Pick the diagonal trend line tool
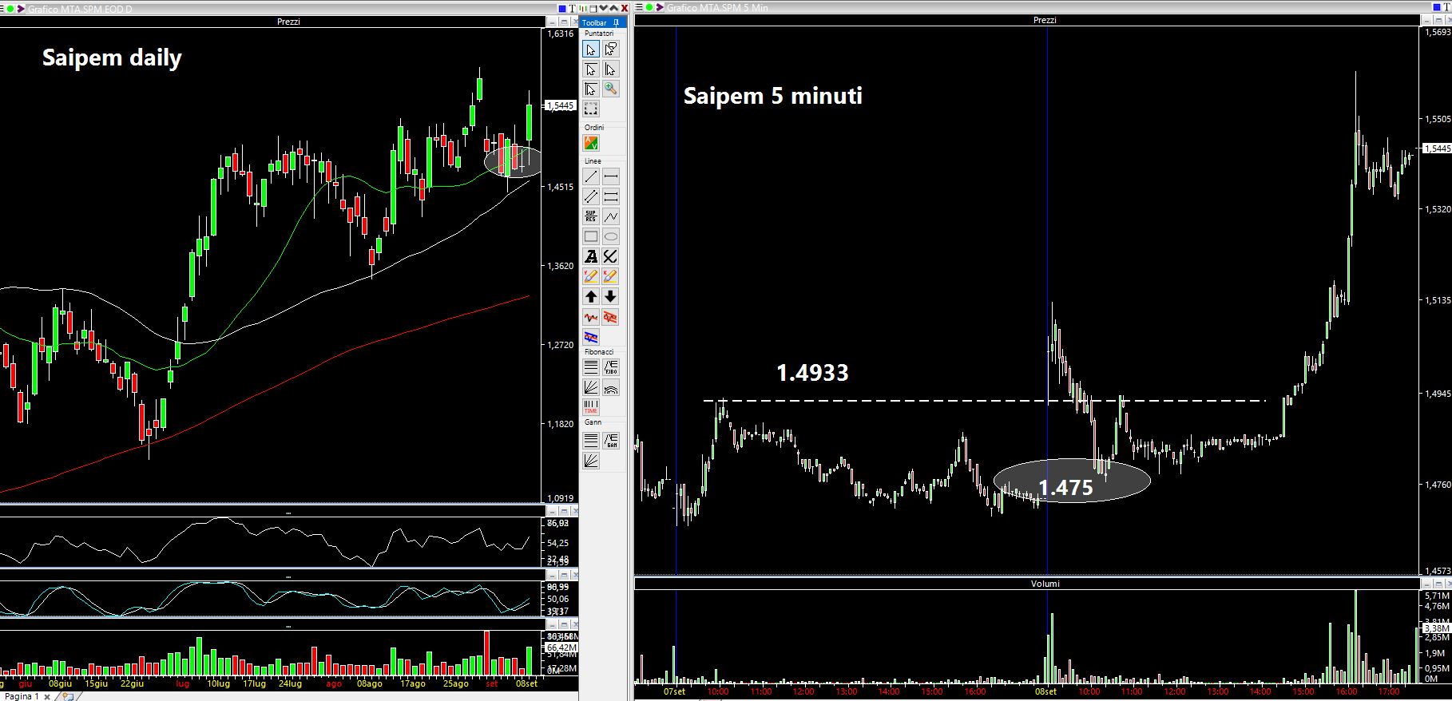Image resolution: width=1452 pixels, height=701 pixels. pyautogui.click(x=591, y=176)
